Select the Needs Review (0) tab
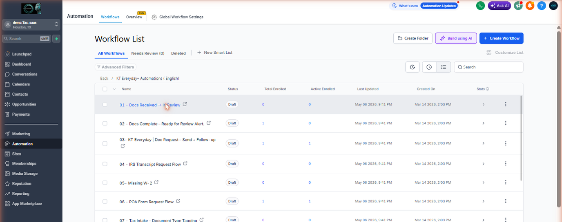Screen dimensions: 562x222 point(148,53)
